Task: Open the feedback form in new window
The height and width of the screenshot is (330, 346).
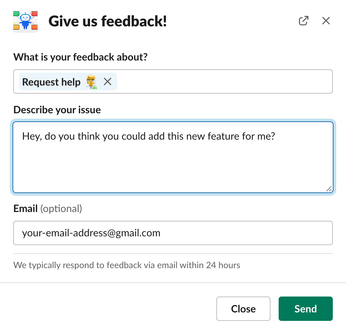Action: point(303,21)
